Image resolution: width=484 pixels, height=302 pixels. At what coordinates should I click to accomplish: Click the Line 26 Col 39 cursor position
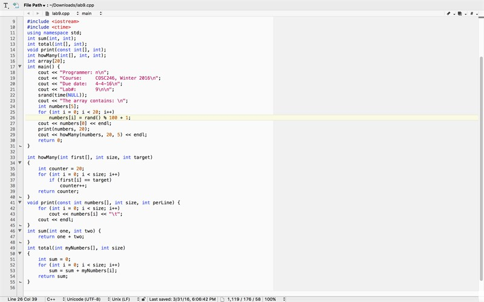[22, 299]
